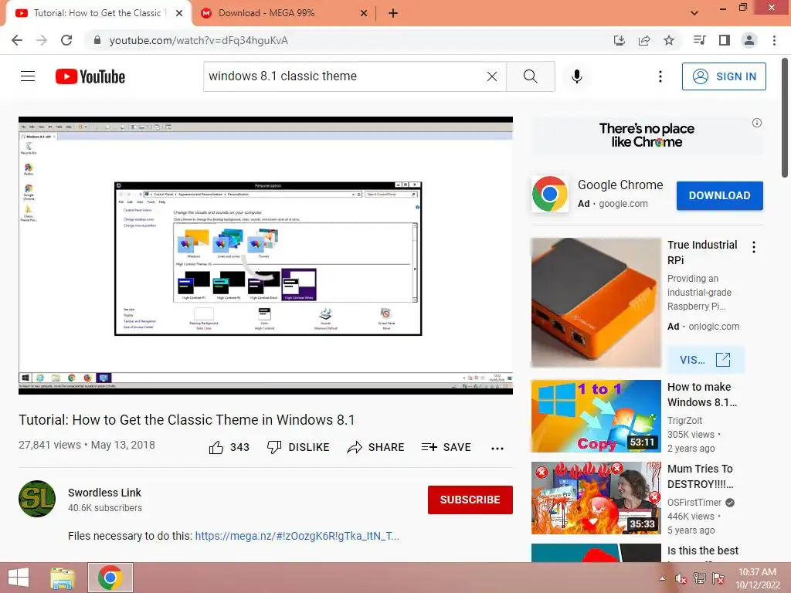
Task: Open the Windows Start button
Action: point(19,578)
